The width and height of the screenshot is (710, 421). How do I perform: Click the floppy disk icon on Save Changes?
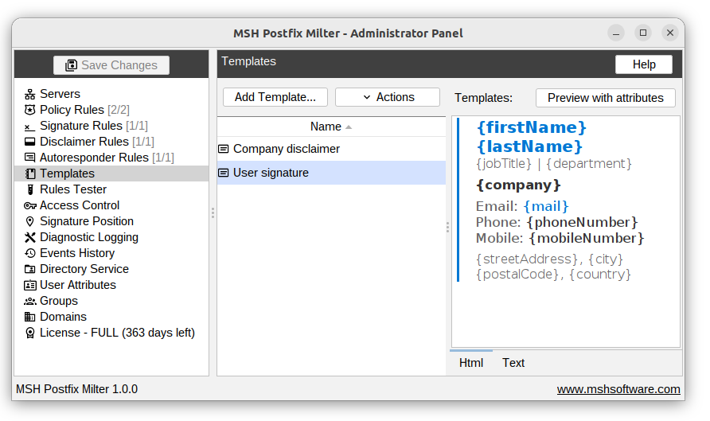coord(71,65)
